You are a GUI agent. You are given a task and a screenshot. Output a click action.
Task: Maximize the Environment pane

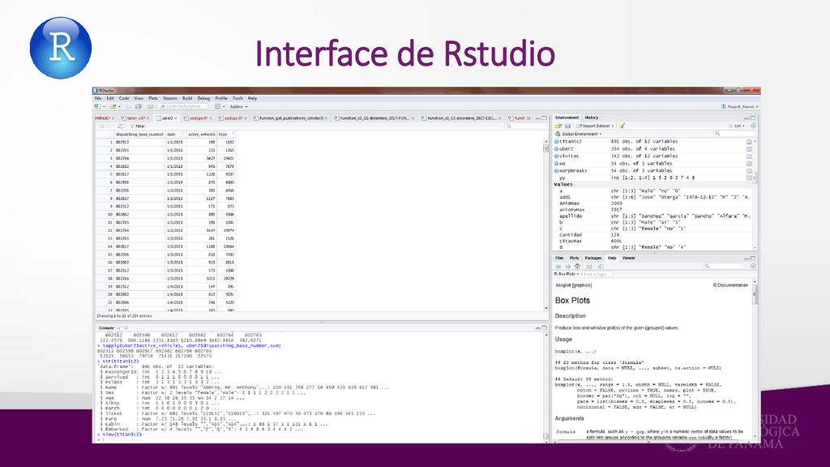pyautogui.click(x=753, y=118)
